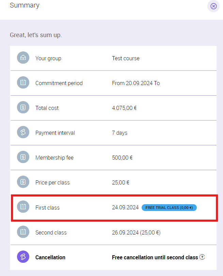Click the Total cost money icon
Image resolution: width=223 pixels, height=276 pixels.
[23, 108]
